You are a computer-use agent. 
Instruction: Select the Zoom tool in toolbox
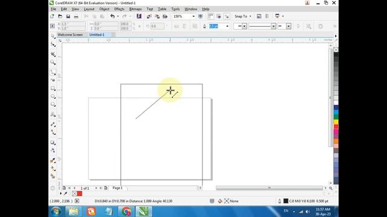(x=53, y=62)
